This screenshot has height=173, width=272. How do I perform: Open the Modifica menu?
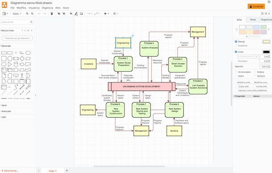(21, 8)
